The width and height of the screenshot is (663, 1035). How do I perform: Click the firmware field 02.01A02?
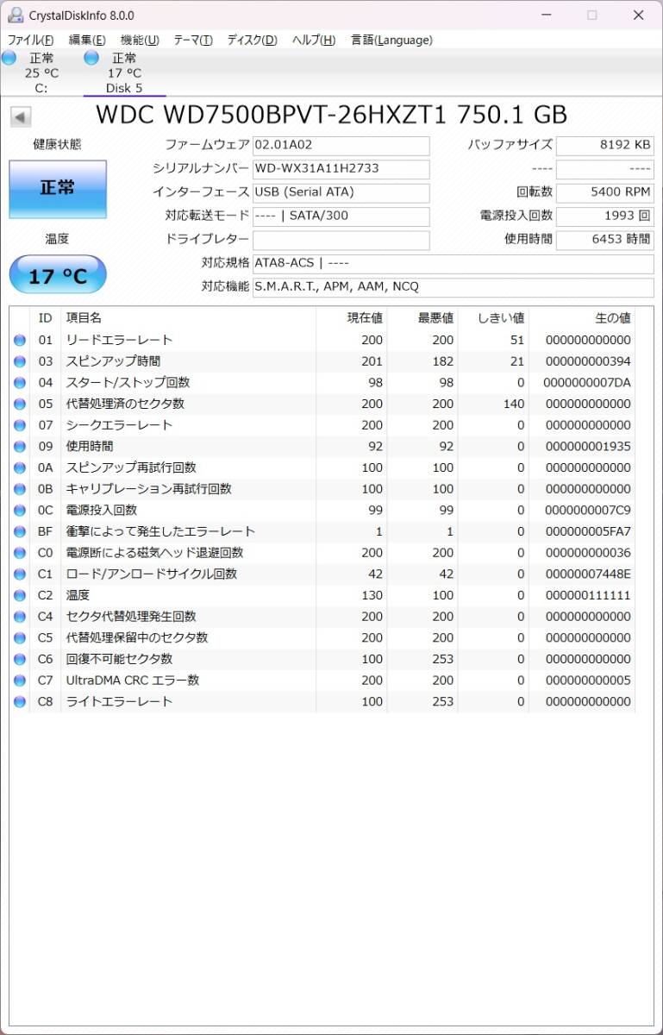point(341,146)
